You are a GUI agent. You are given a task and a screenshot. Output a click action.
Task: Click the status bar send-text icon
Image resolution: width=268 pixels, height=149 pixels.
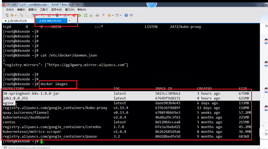[5, 148]
